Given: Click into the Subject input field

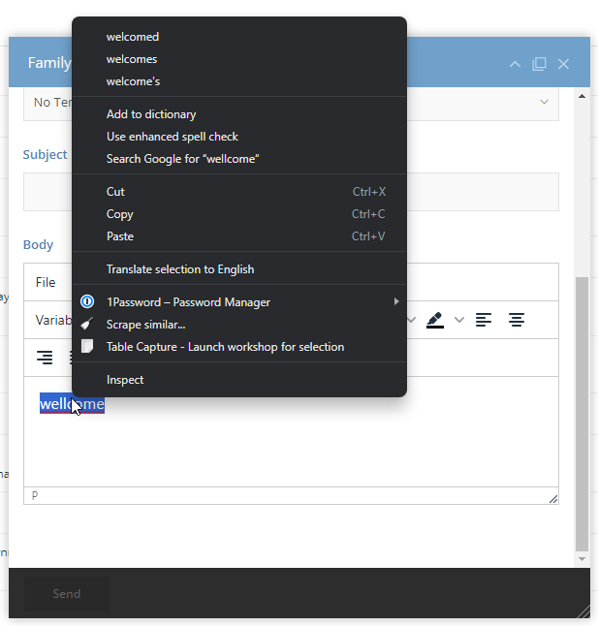Looking at the screenshot, I should point(291,192).
